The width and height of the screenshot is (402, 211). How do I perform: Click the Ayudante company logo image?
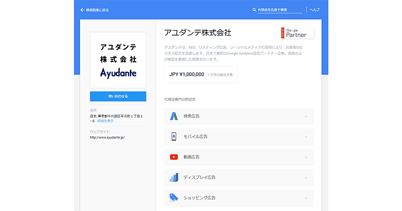118,60
